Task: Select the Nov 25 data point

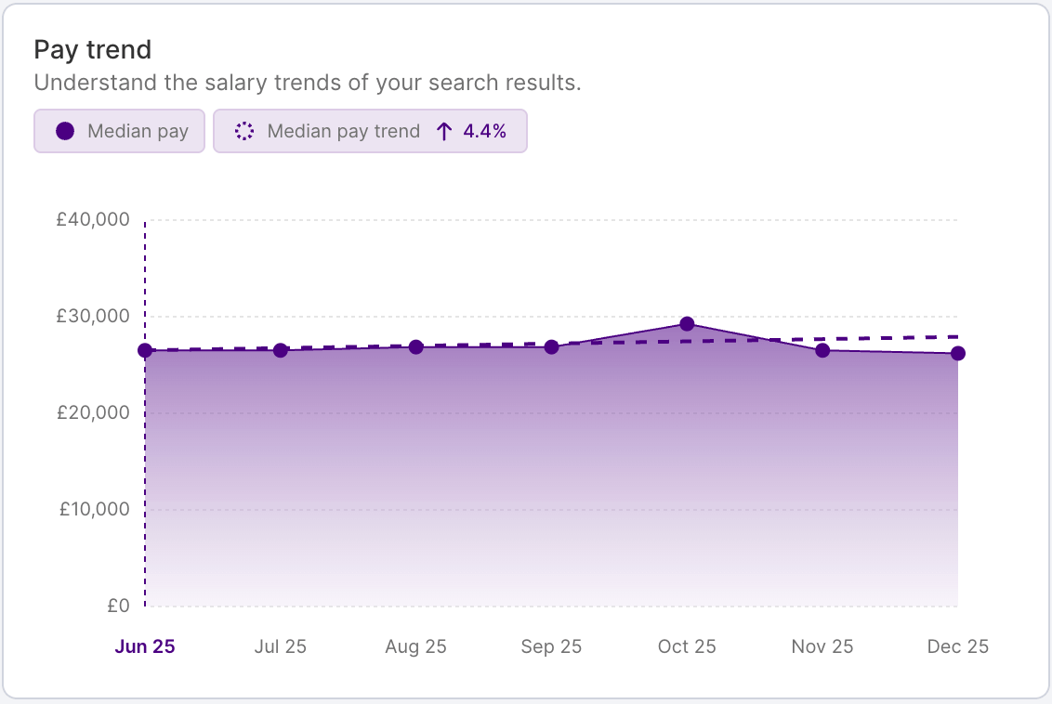Action: pyautogui.click(x=822, y=351)
